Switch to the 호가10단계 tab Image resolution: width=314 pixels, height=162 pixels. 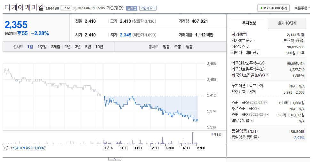pyautogui.click(x=287, y=23)
